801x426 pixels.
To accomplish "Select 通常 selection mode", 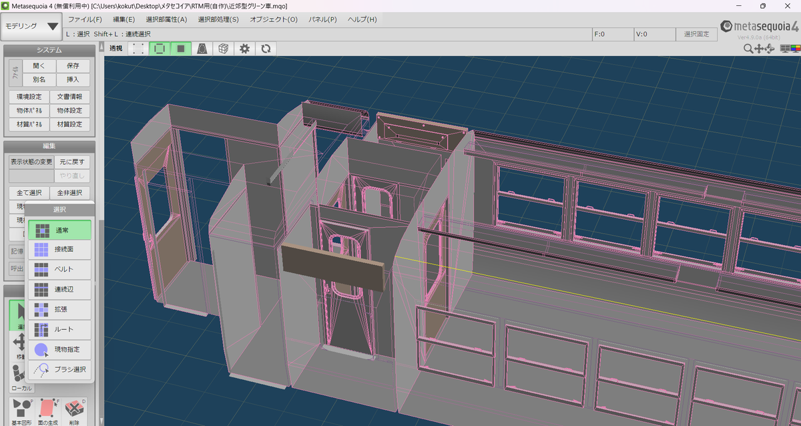I will pos(59,230).
